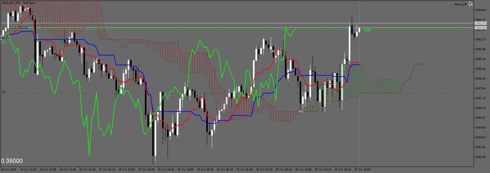Click the 1902.64 price tag on the scale
This screenshot has width=490, height=173.
pos(480,28)
